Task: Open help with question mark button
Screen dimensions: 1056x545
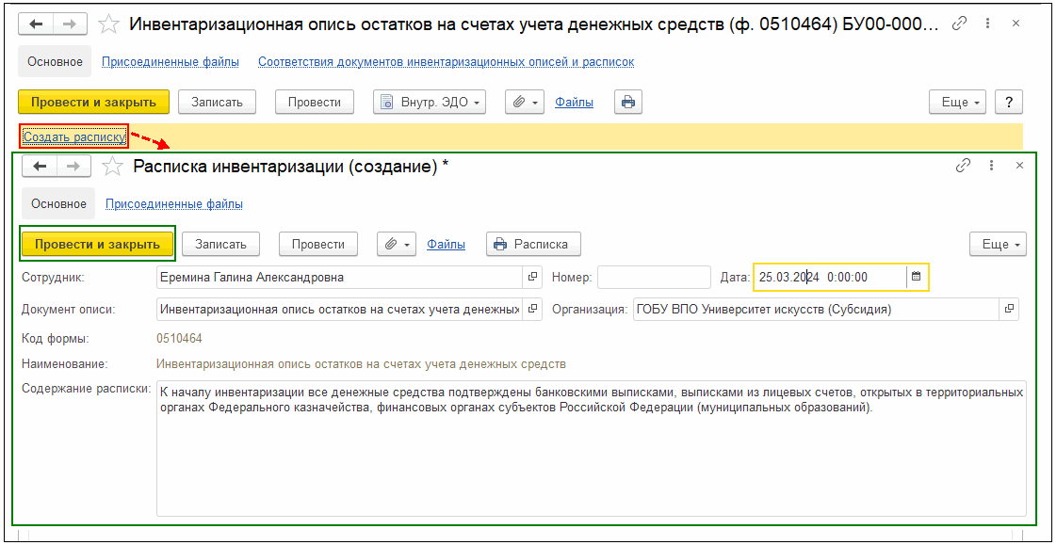Action: click(x=1008, y=103)
